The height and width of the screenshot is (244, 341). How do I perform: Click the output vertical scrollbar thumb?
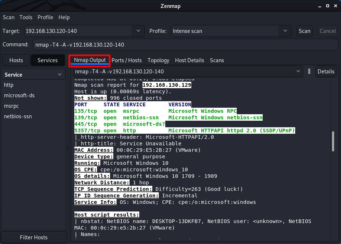tap(333, 141)
